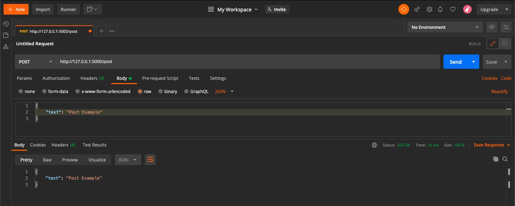Toggle line wrapping in the response viewer

(150, 160)
